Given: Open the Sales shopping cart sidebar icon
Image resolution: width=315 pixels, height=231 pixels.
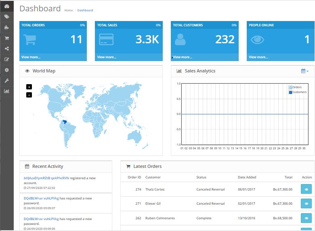Looking at the screenshot, I should coord(6,38).
